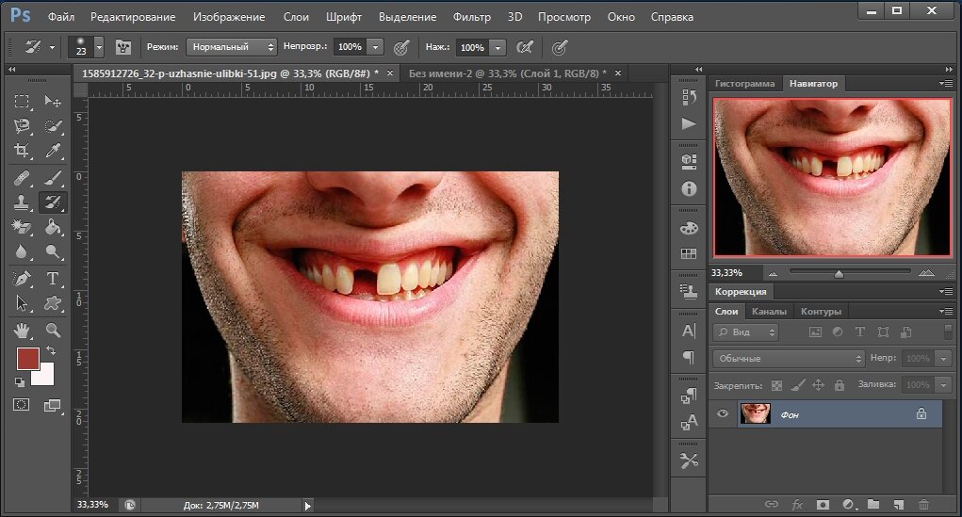Select the Blur tool
Screen dimensions: 962x517
click(22, 252)
